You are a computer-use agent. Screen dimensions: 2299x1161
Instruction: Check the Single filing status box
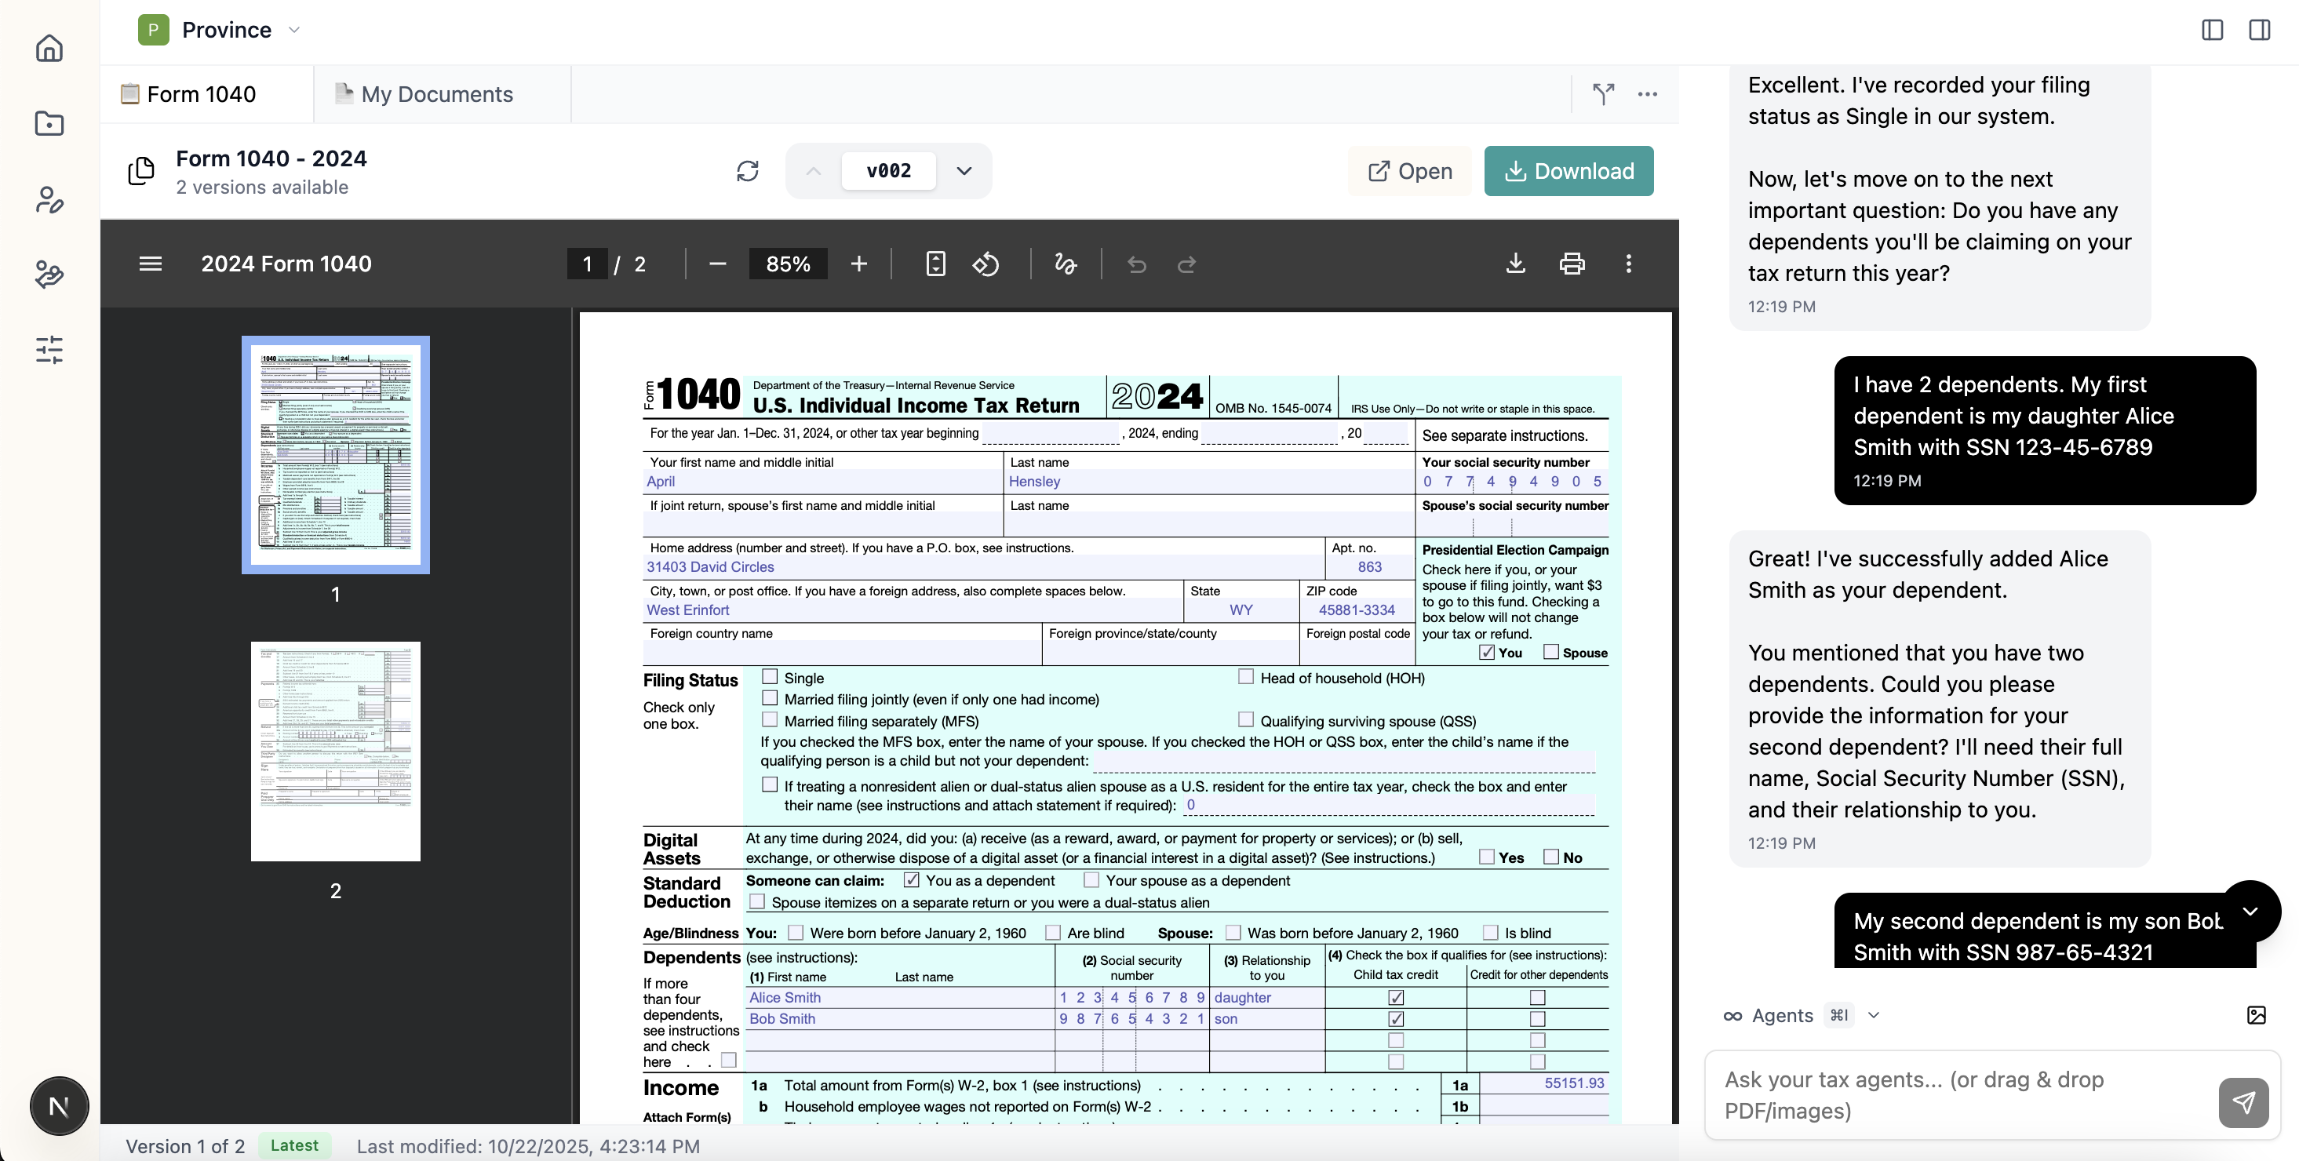tap(769, 677)
